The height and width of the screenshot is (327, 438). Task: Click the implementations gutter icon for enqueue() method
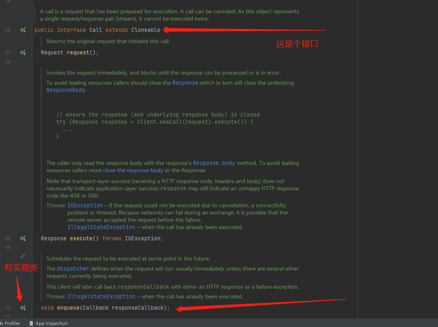23,308
